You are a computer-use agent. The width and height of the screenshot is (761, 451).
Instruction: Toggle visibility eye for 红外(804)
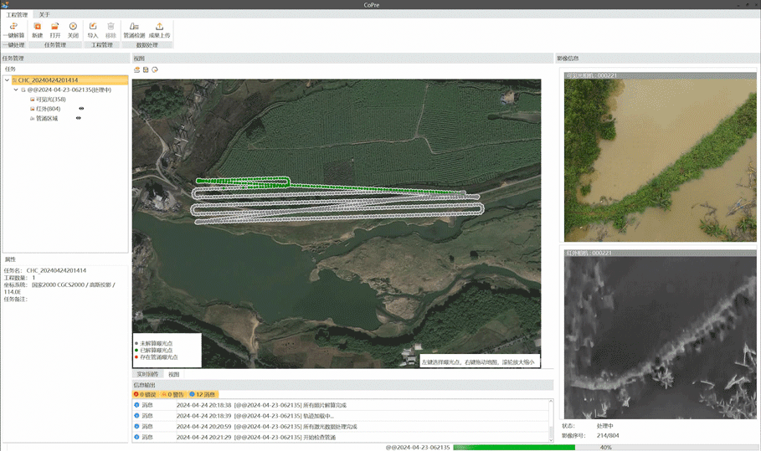point(81,109)
